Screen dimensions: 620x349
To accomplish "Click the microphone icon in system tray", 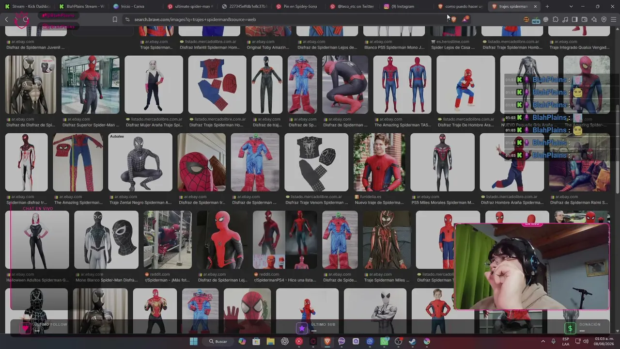I will [553, 341].
